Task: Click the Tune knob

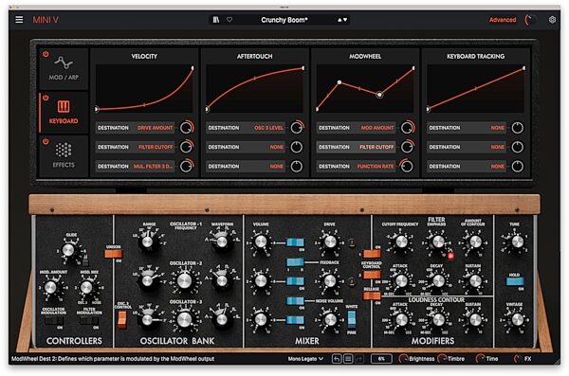Action: pyautogui.click(x=518, y=242)
